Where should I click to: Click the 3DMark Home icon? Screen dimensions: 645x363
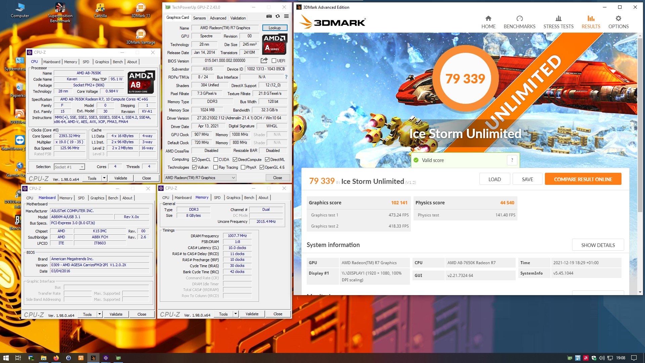pos(488,18)
